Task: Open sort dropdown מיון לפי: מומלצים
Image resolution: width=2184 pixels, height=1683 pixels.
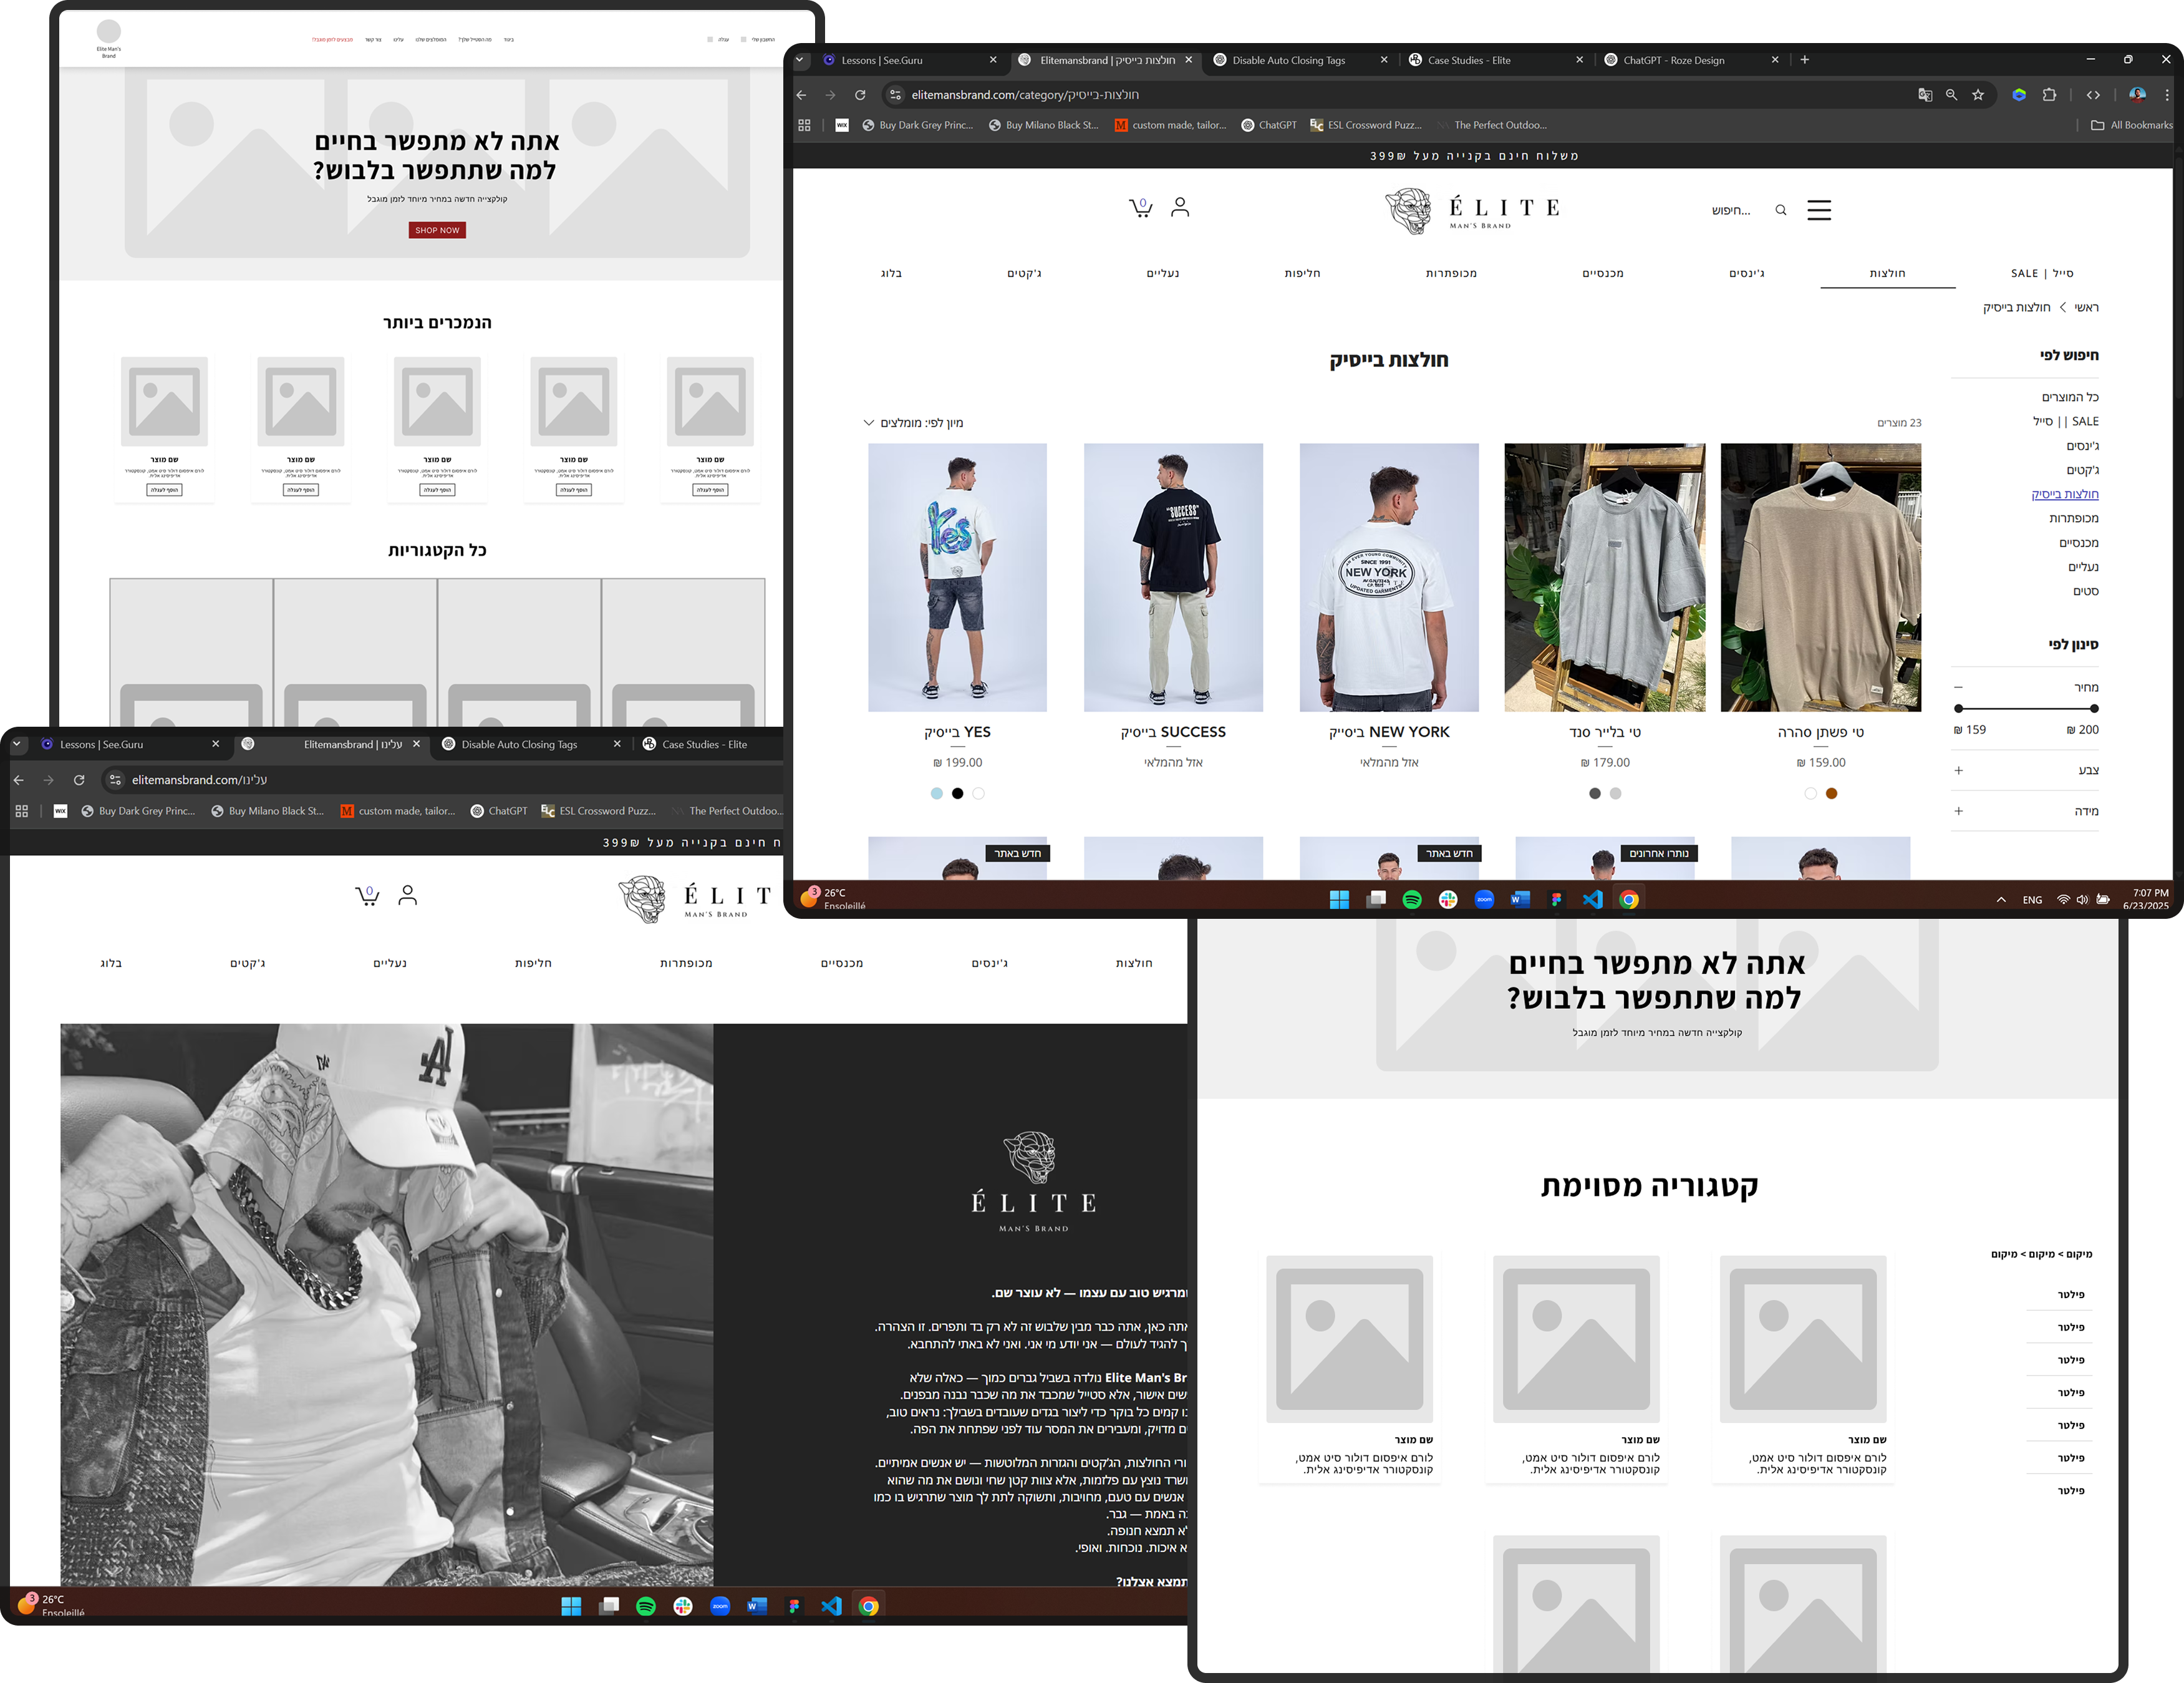Action: point(913,423)
